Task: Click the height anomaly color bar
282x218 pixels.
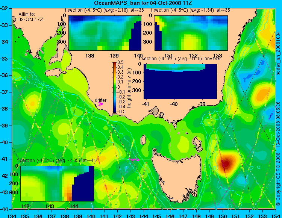Action: 115,87
